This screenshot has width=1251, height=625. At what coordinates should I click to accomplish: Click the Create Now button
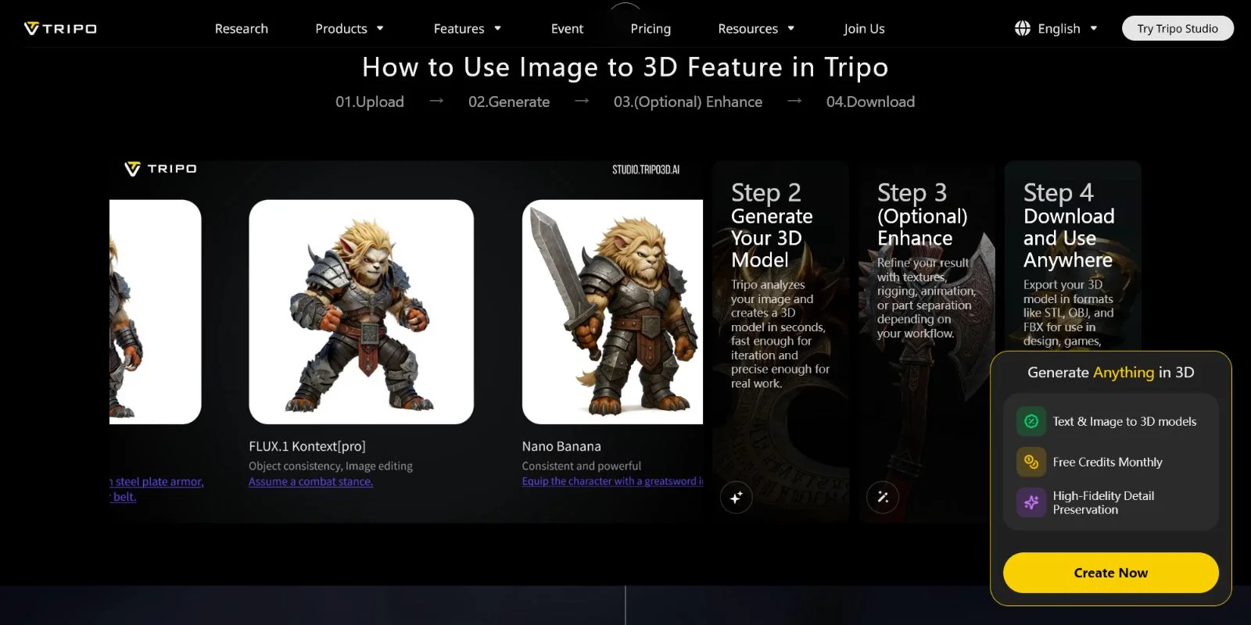pos(1110,573)
